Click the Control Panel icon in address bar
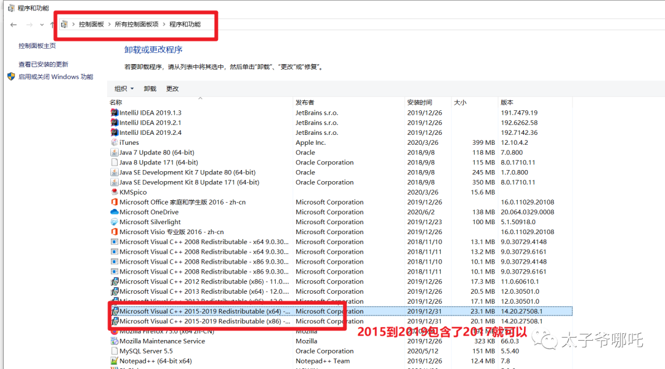665x369 pixels. (64, 24)
